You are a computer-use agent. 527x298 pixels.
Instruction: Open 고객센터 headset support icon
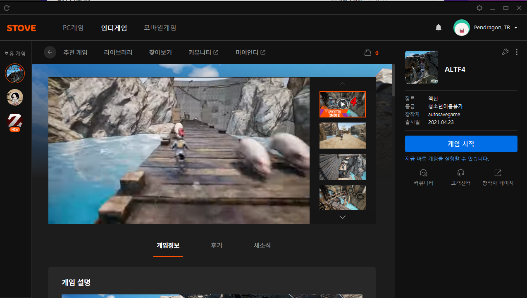point(460,173)
